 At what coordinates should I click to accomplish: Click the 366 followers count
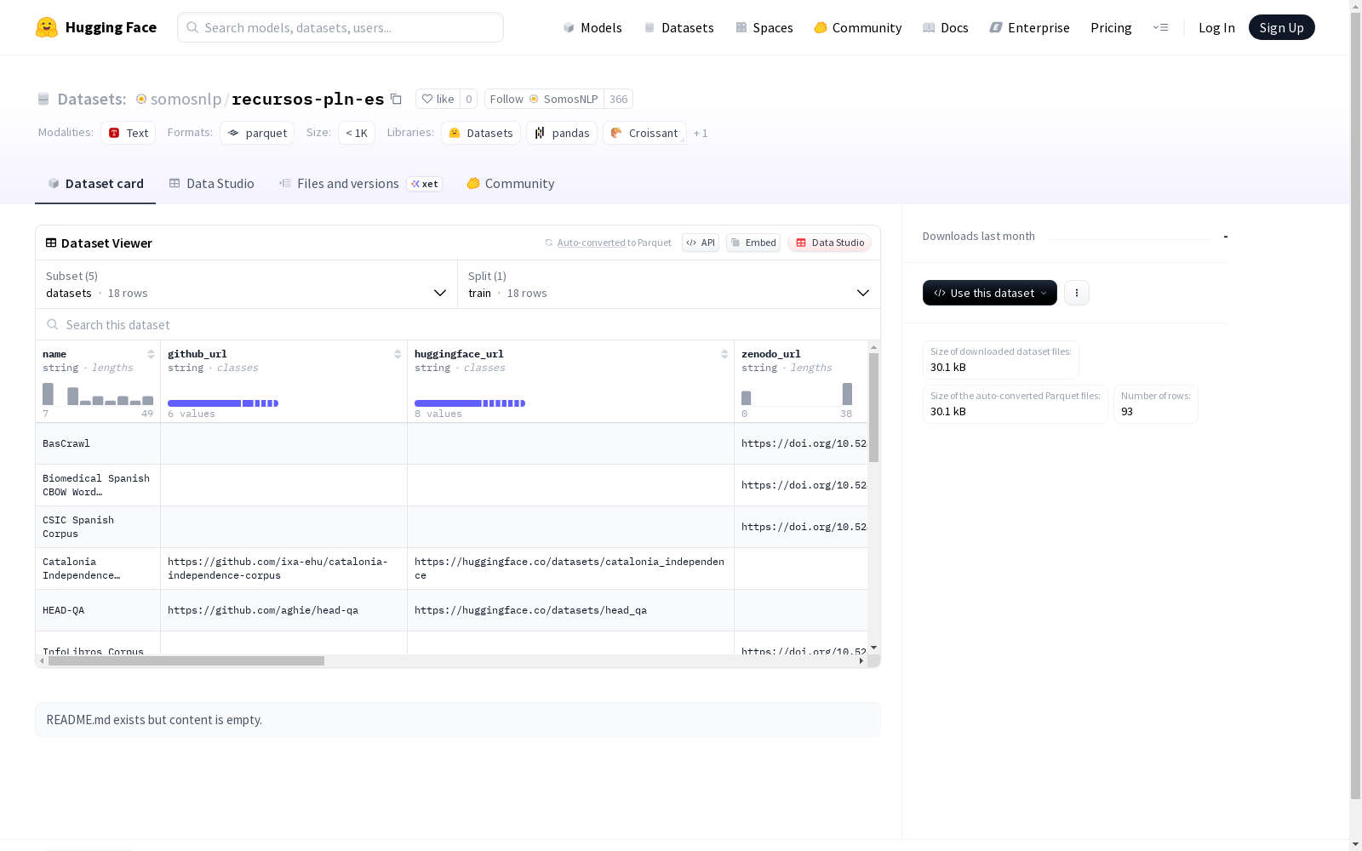point(619,99)
